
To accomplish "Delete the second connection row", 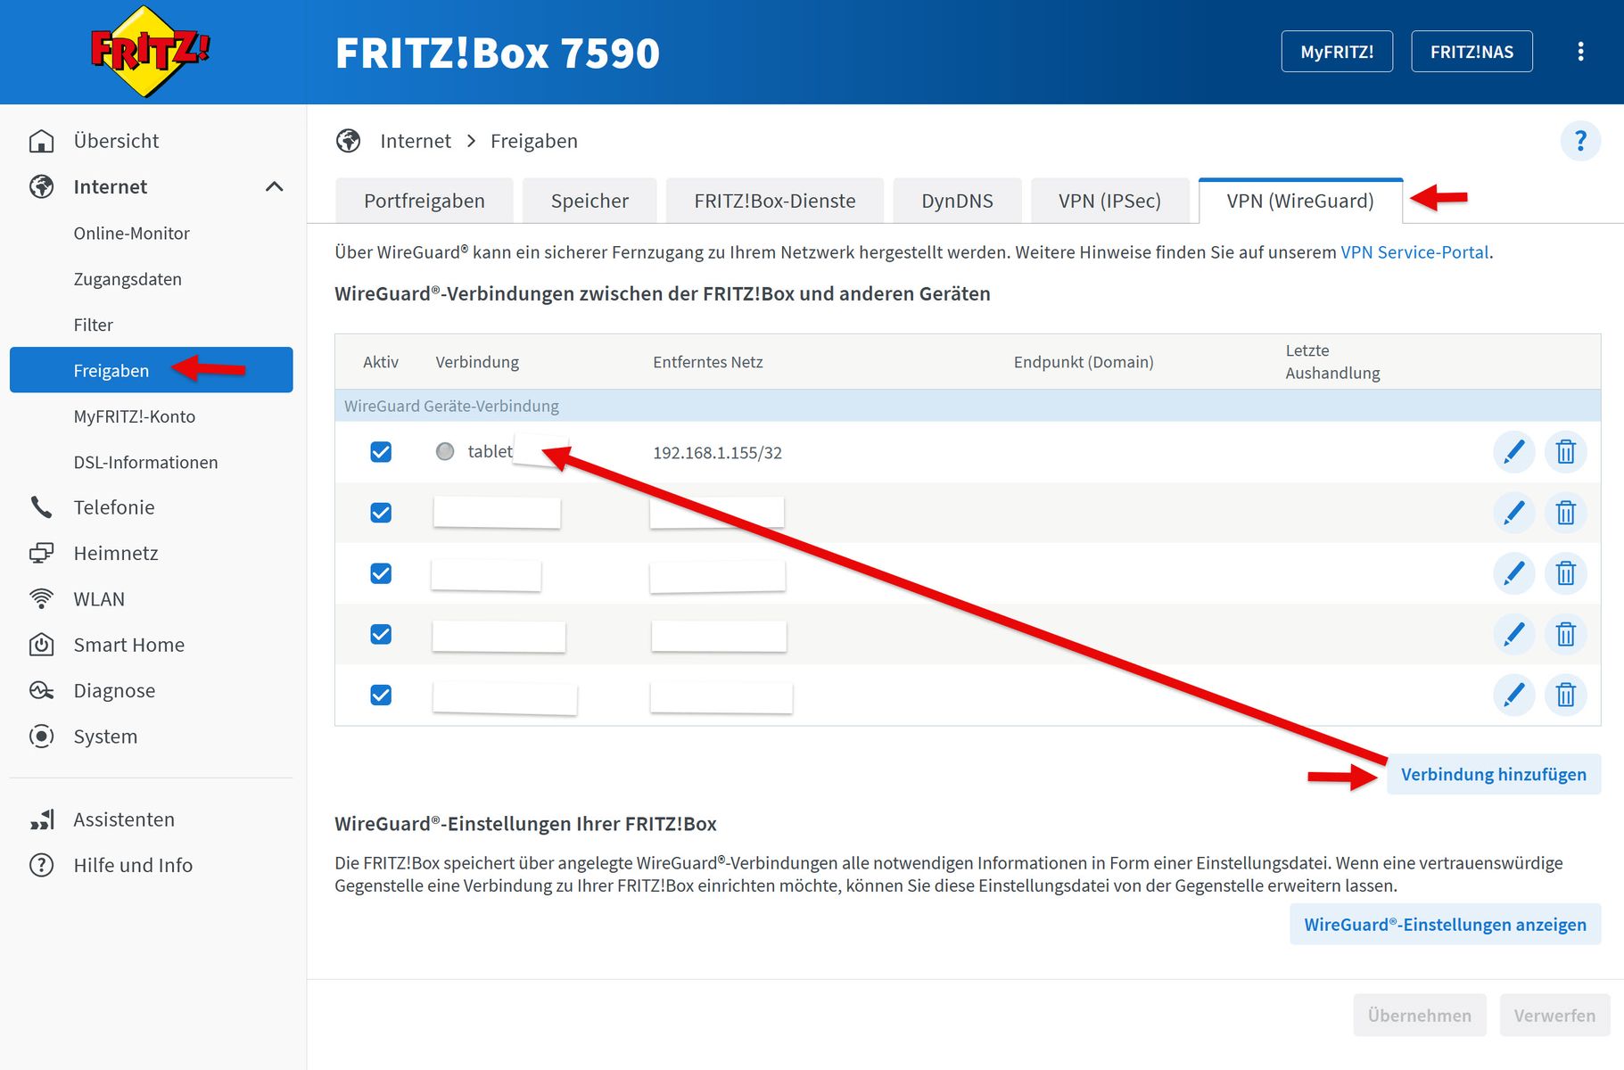I will (1565, 513).
